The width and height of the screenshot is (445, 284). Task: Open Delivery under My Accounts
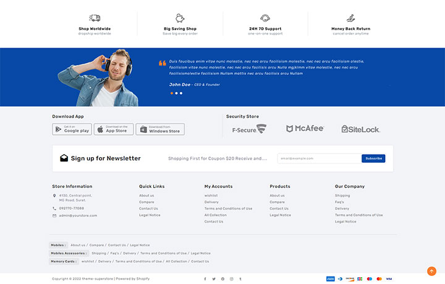[x=211, y=202]
